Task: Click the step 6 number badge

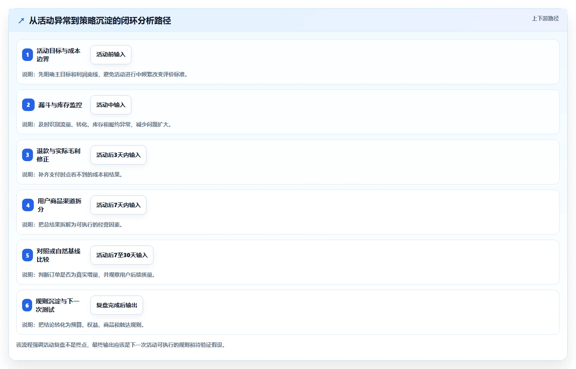Action: pos(27,305)
